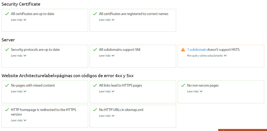Open the 1 subdomain link
Viewport: 267px width, 131px height.
pos(197,50)
